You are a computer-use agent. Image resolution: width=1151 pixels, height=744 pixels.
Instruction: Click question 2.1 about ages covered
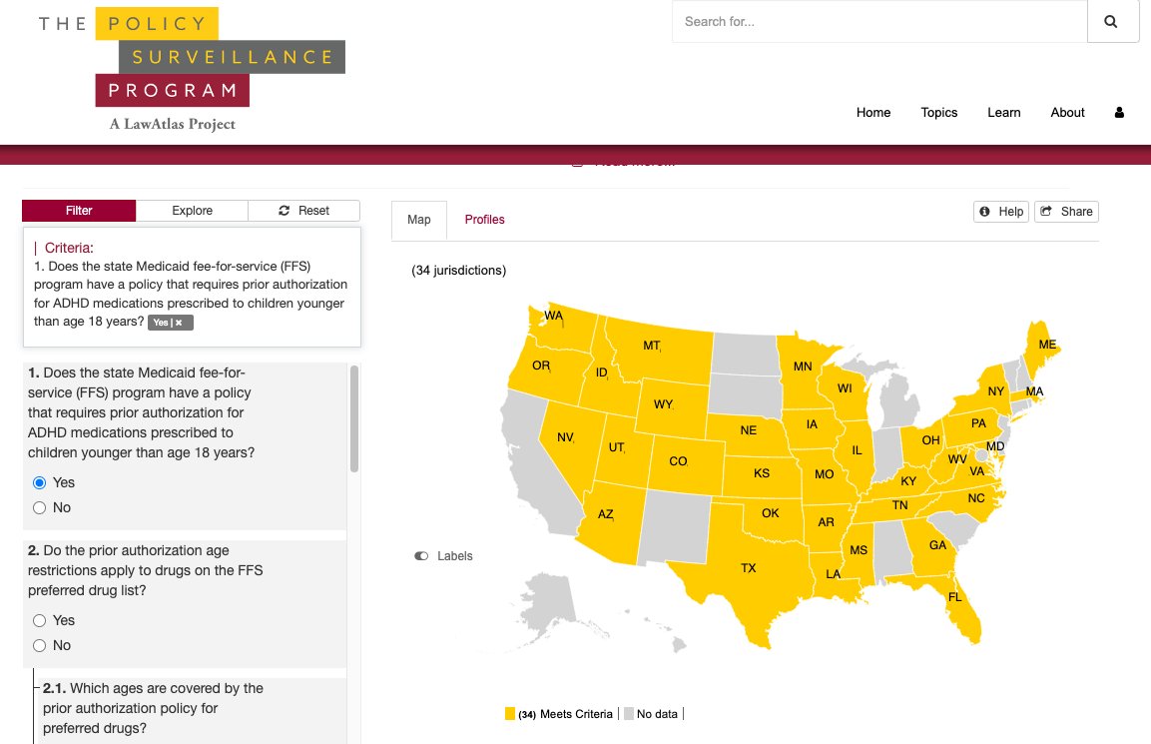(153, 708)
